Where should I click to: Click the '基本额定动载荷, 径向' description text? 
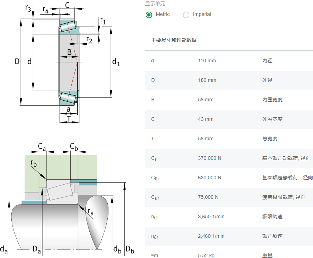286,158
